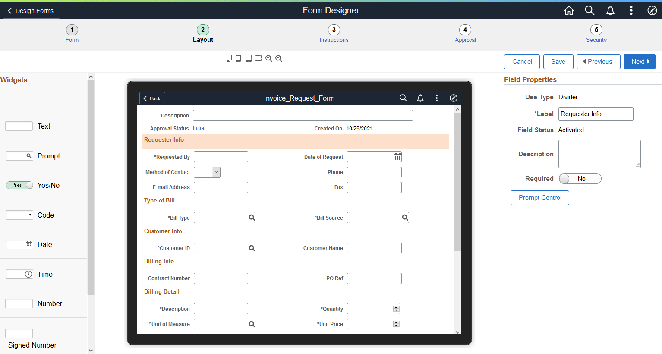Open the Date of Request calendar picker
The width and height of the screenshot is (662, 354).
[397, 157]
